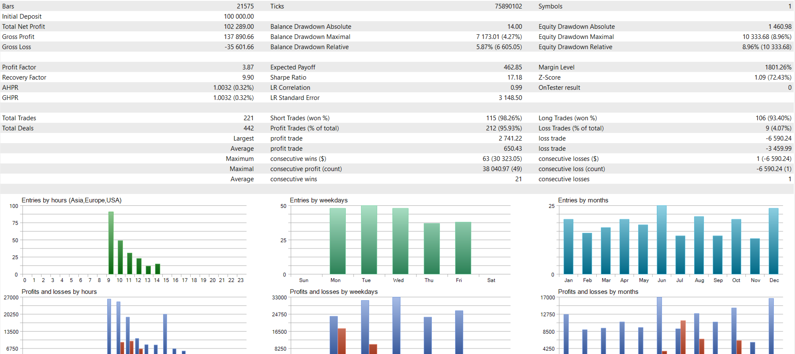Select Profits and losses by months title
This screenshot has height=354, width=795.
[x=598, y=292]
